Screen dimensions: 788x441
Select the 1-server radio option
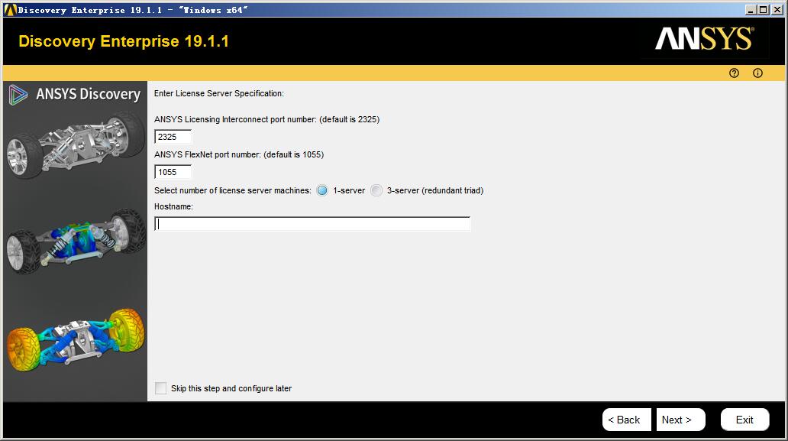[x=322, y=190]
